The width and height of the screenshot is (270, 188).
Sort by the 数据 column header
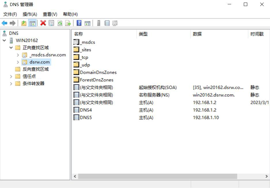tap(219, 34)
